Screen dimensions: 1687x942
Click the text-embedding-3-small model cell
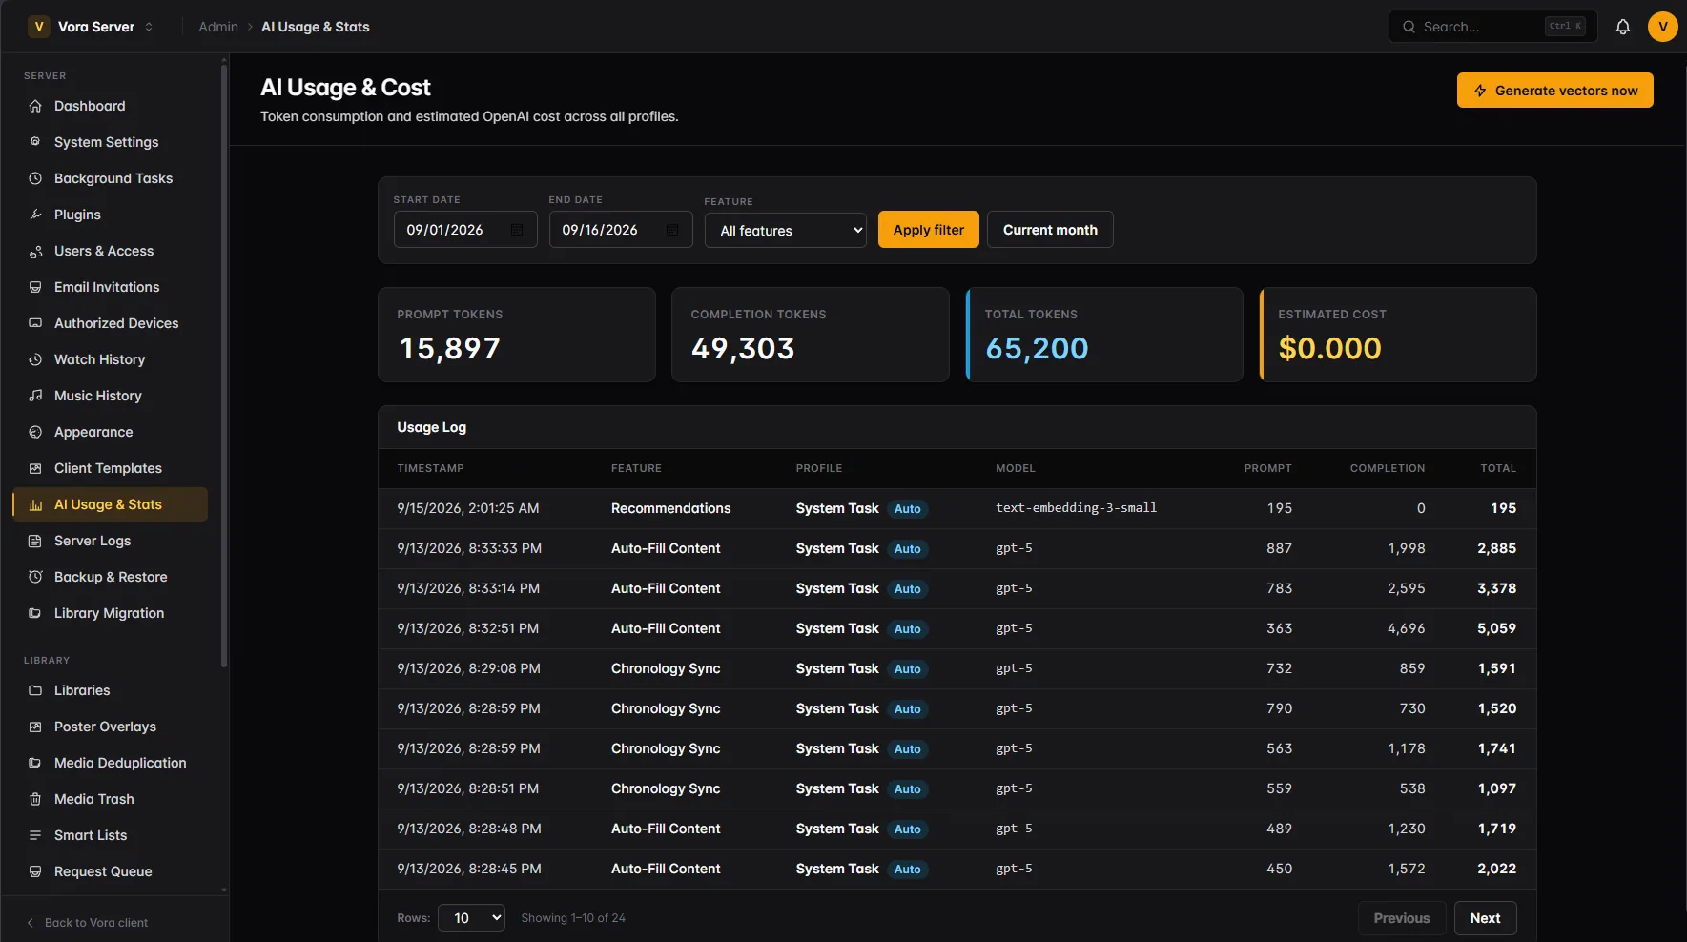pos(1076,508)
